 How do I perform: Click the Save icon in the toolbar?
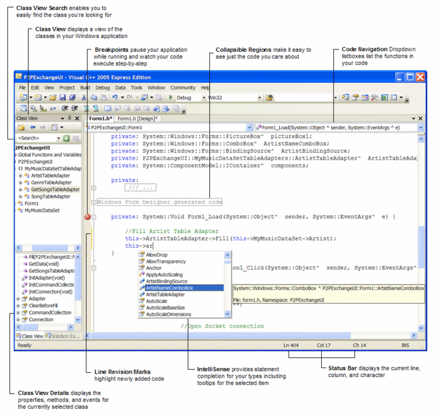tap(62, 98)
